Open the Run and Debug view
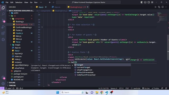 (x=3, y=27)
